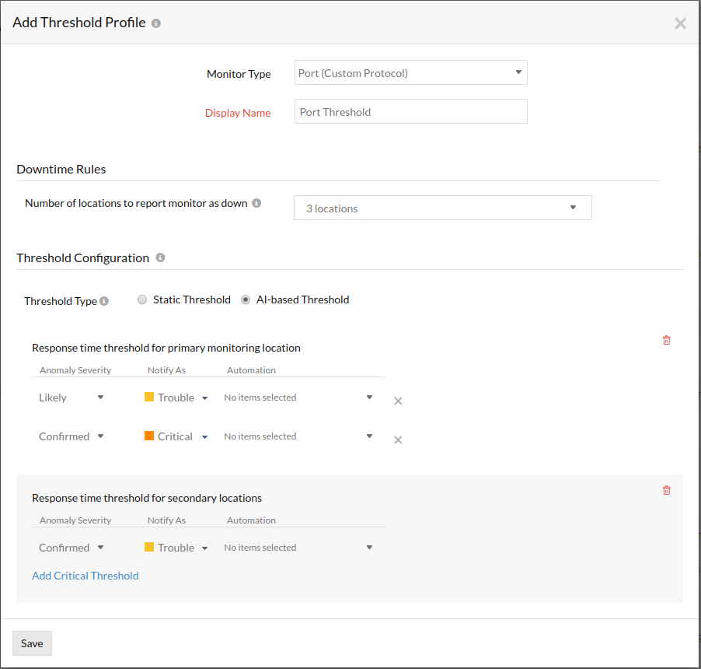Click the Save button
The image size is (701, 669).
tap(32, 643)
